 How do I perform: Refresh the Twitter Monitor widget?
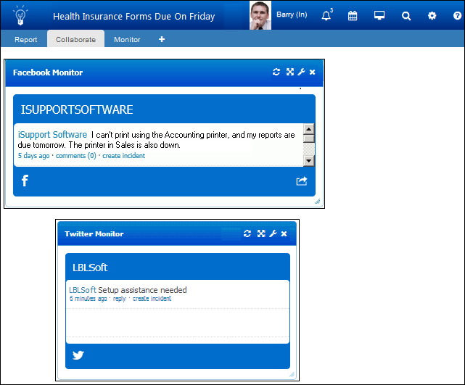point(247,233)
